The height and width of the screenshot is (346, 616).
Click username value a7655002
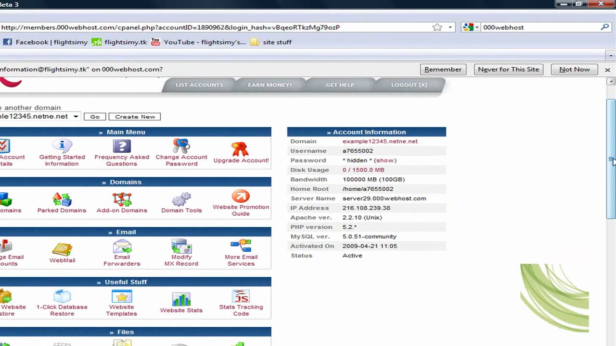point(358,151)
